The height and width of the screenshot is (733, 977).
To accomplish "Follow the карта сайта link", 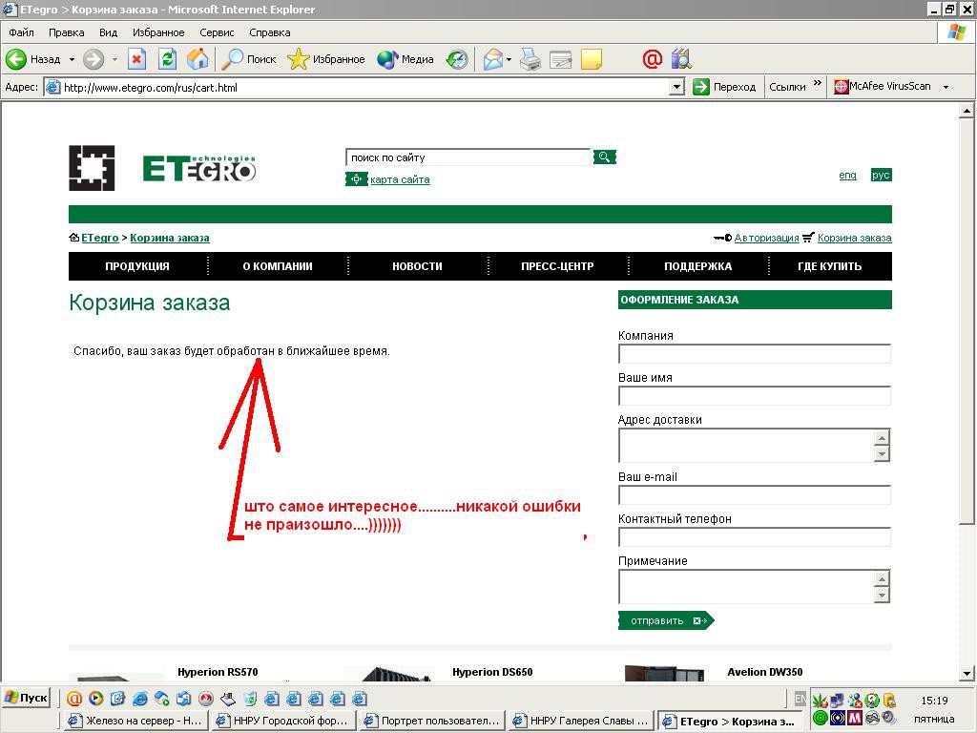I will click(400, 179).
